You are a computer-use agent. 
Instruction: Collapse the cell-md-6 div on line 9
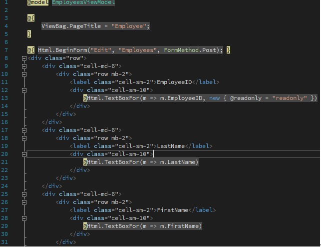[24, 66]
